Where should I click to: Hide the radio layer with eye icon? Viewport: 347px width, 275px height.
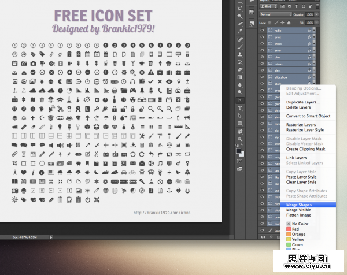pos(262,29)
